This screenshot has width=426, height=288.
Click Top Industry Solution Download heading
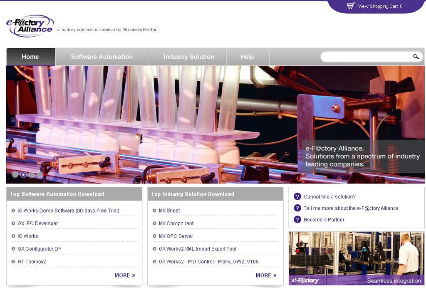coord(193,194)
